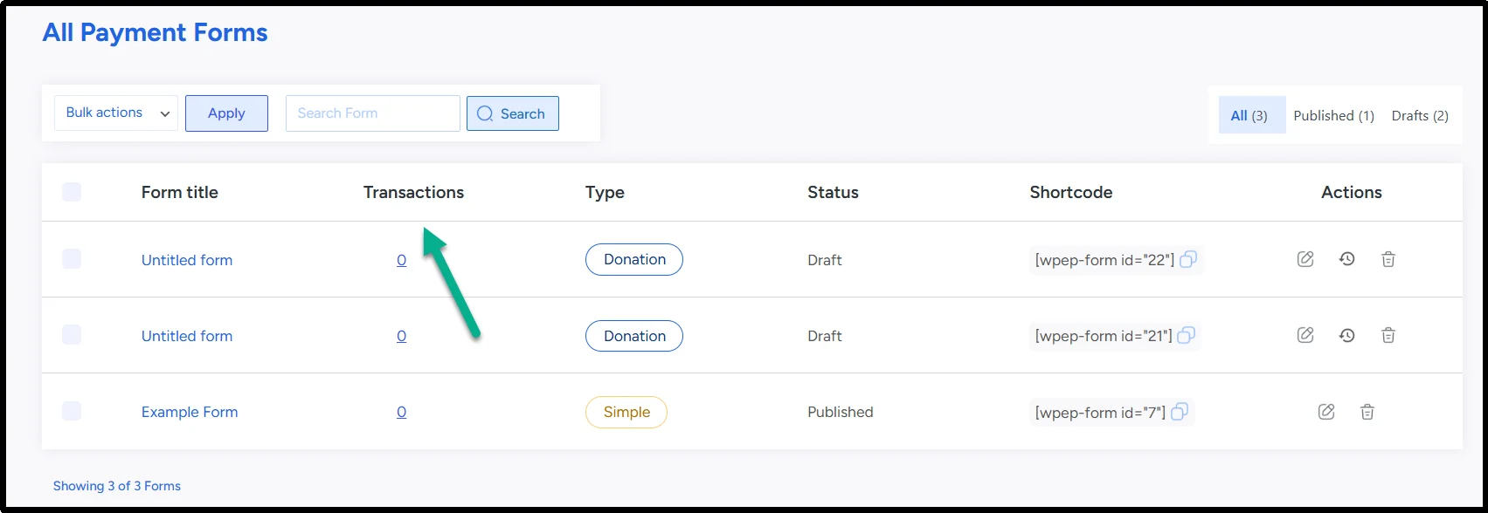
Task: Edit the form with shortcode id 21
Action: (x=1305, y=335)
